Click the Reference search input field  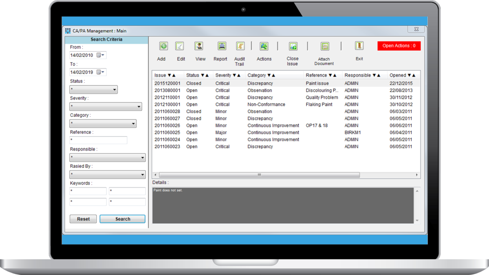click(98, 140)
